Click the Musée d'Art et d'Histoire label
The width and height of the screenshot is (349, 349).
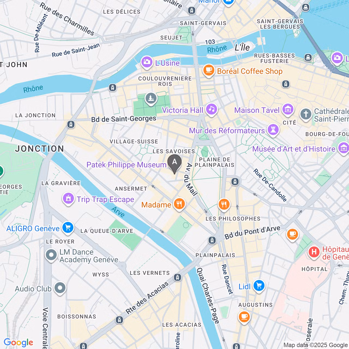(x=294, y=149)
